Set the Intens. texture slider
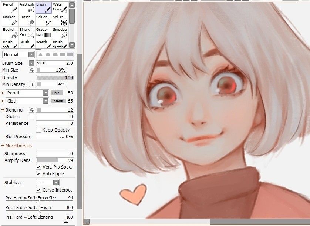Screen dimensions: 310x226 [63, 101]
